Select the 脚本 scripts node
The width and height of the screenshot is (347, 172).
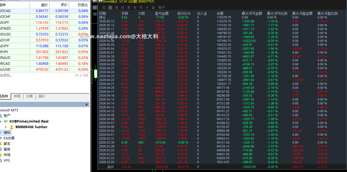tap(7, 144)
